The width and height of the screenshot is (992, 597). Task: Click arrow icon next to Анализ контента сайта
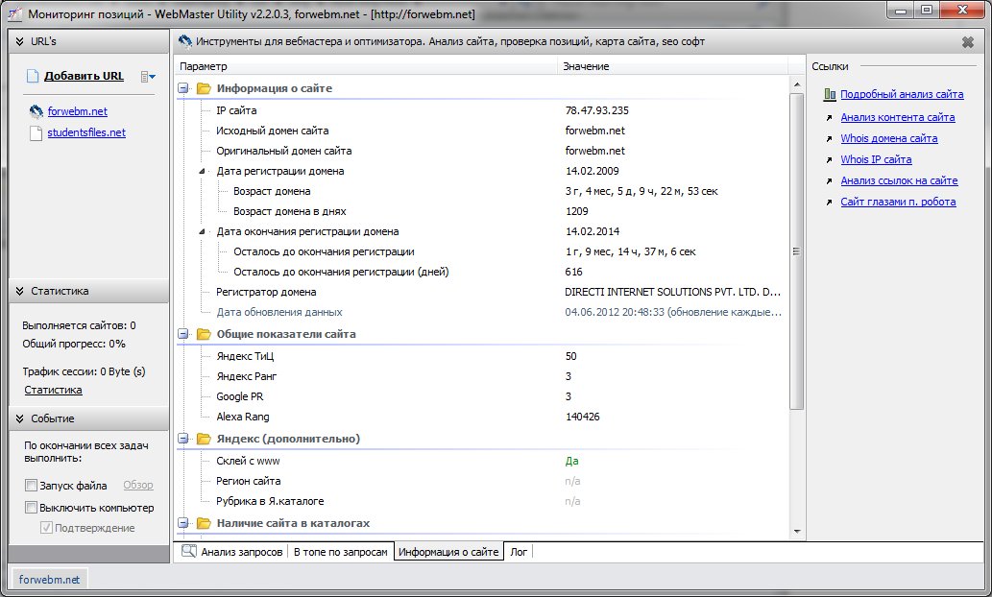pos(829,117)
